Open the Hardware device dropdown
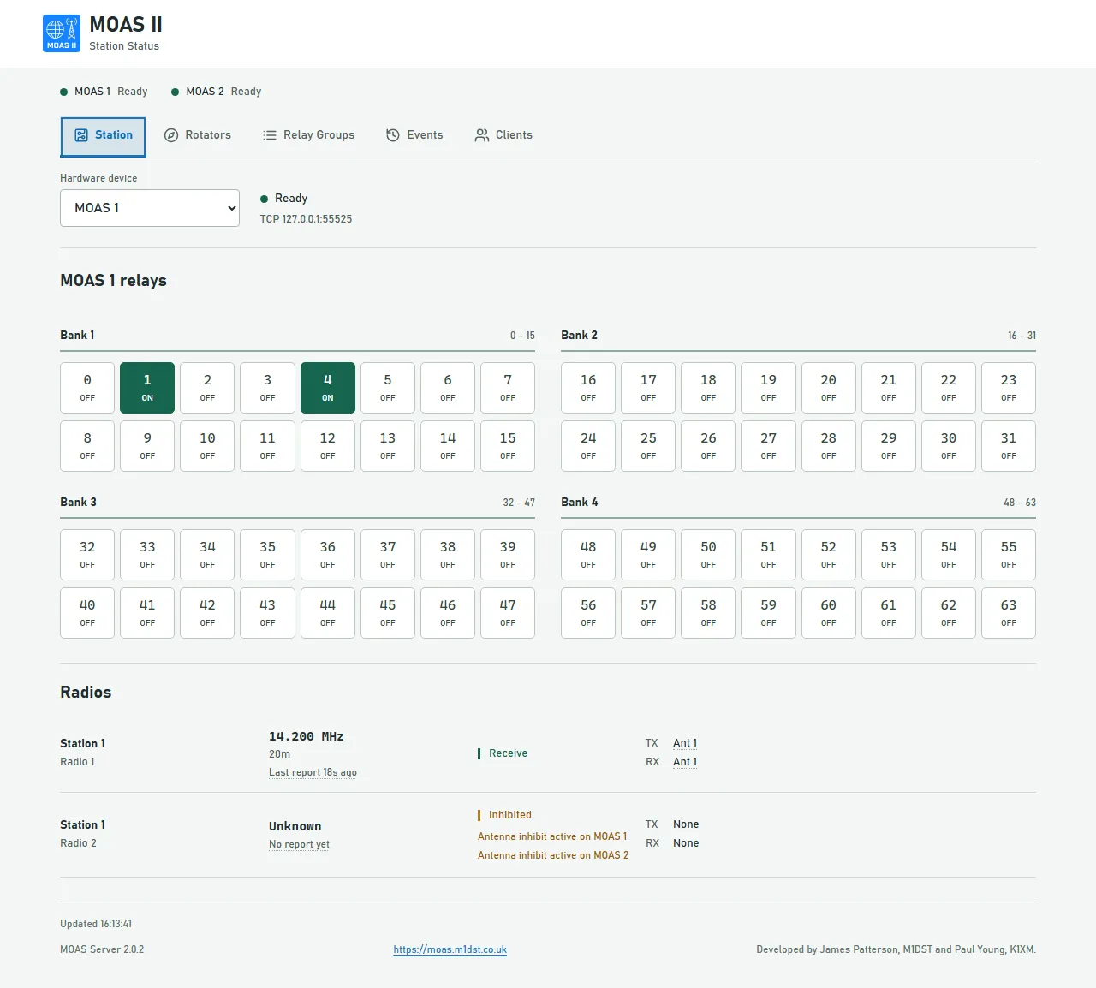This screenshot has width=1096, height=988. coord(150,208)
